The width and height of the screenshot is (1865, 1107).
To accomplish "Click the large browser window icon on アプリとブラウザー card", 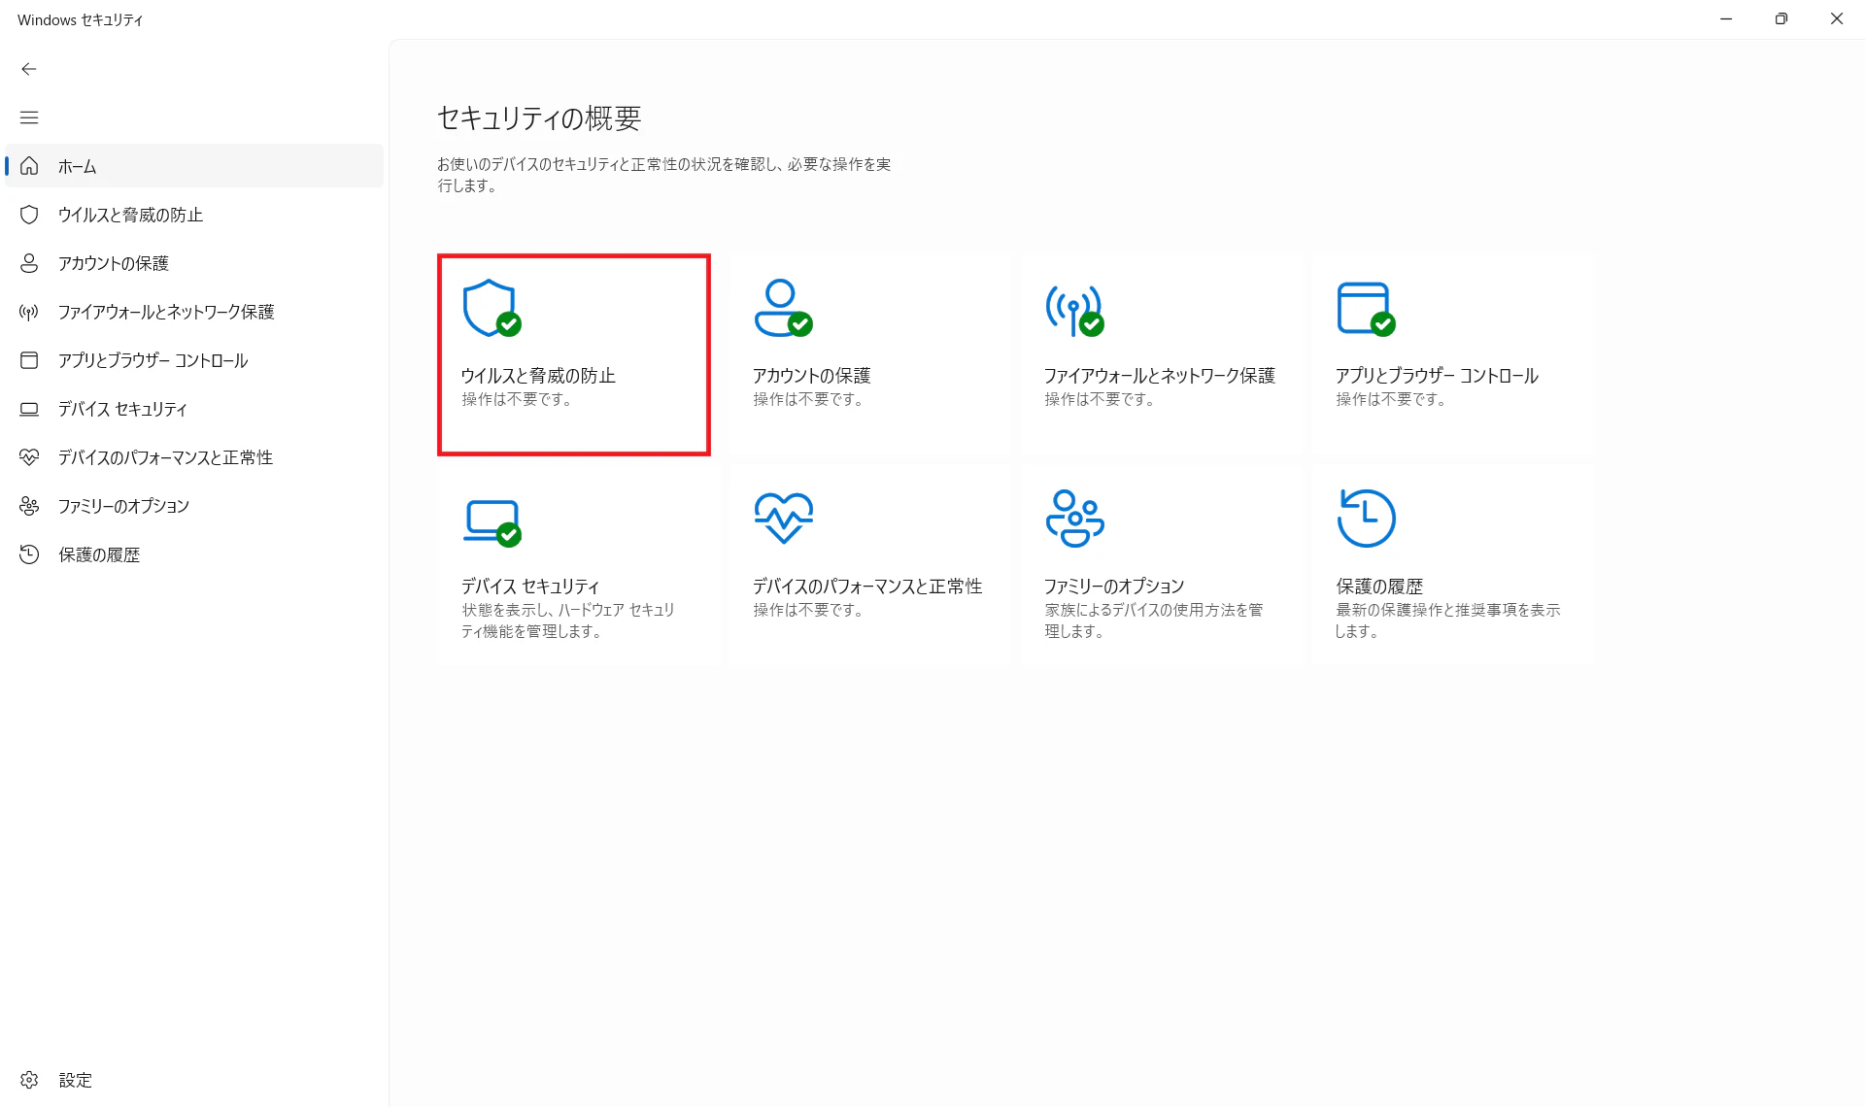I will (x=1366, y=308).
